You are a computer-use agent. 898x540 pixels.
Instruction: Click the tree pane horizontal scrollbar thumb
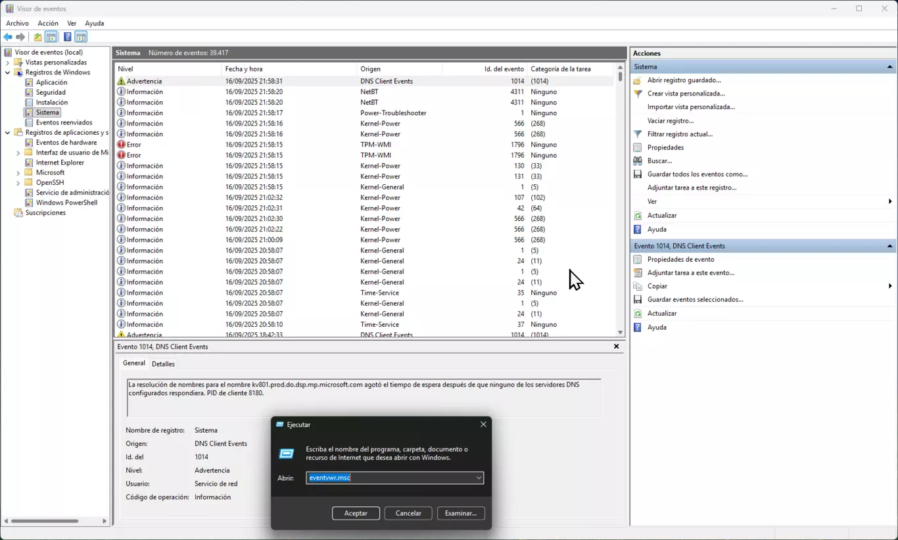(x=45, y=521)
